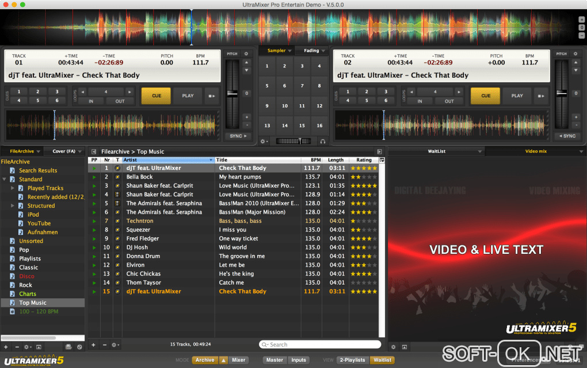This screenshot has height=368, width=587.
Task: Select YouTube folder in tree
Action: [39, 223]
